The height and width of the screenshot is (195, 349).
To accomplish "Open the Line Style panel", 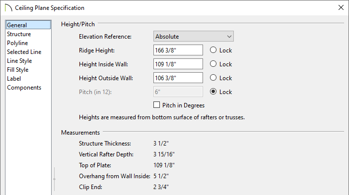I will 19,61.
